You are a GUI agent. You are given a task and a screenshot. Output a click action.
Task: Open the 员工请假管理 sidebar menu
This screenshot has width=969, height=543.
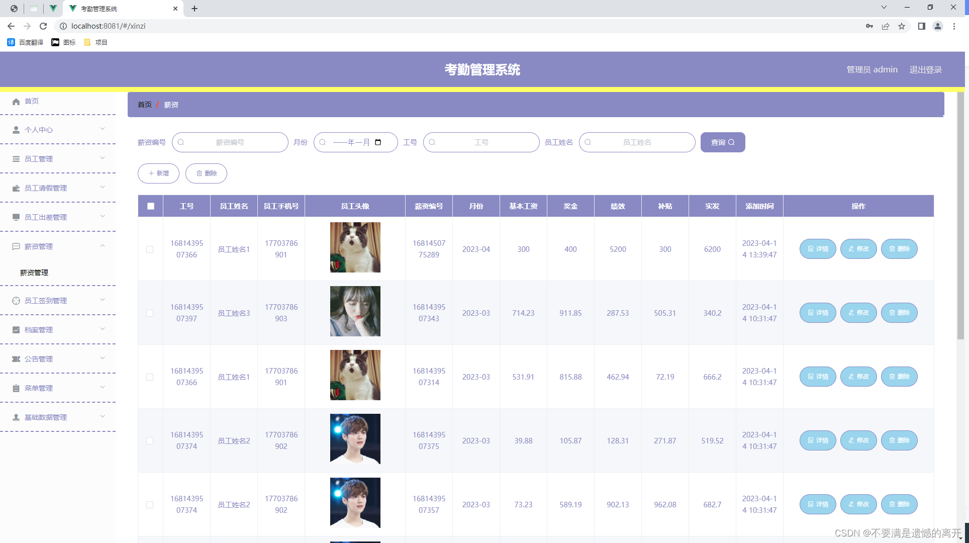point(45,188)
